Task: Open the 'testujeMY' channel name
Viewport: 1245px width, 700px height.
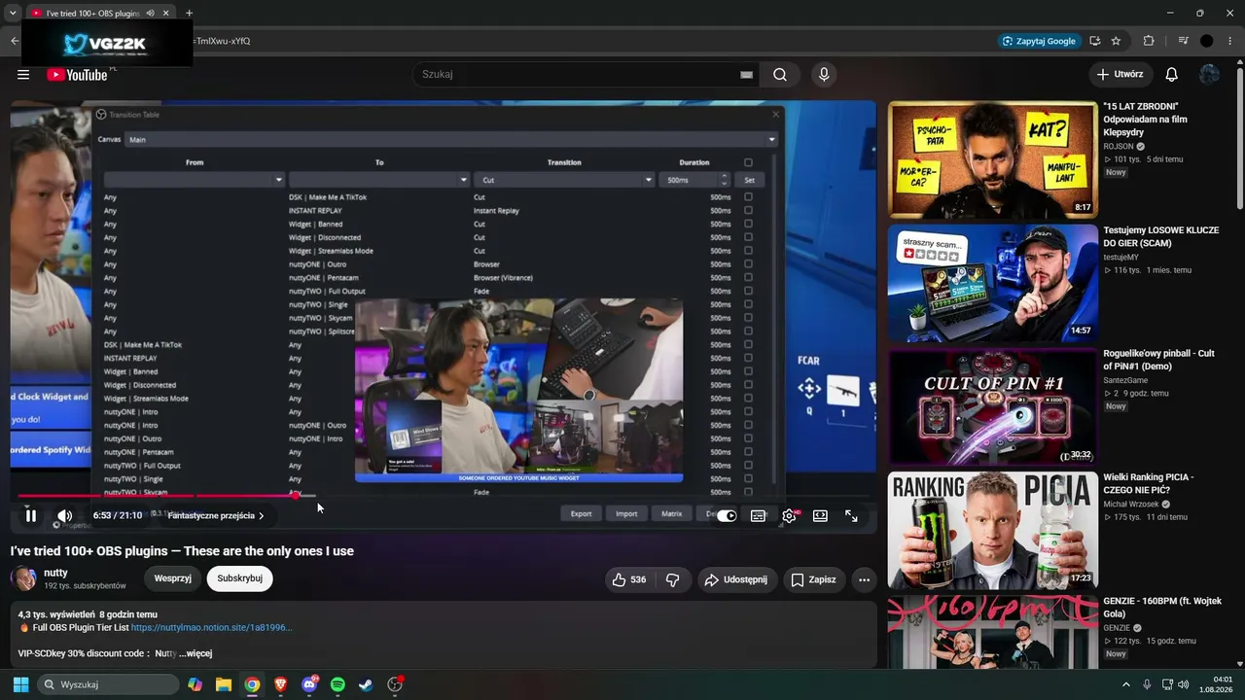Action: 1120,258
